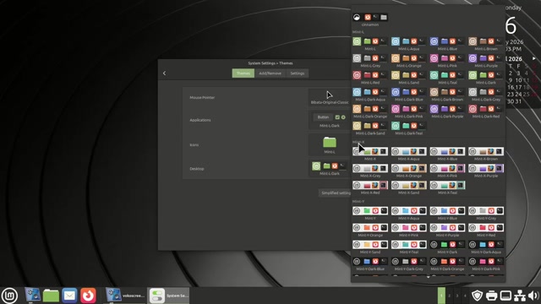Open the mail client panel launcher
Viewport: 541px width, 304px height.
[x=69, y=296]
